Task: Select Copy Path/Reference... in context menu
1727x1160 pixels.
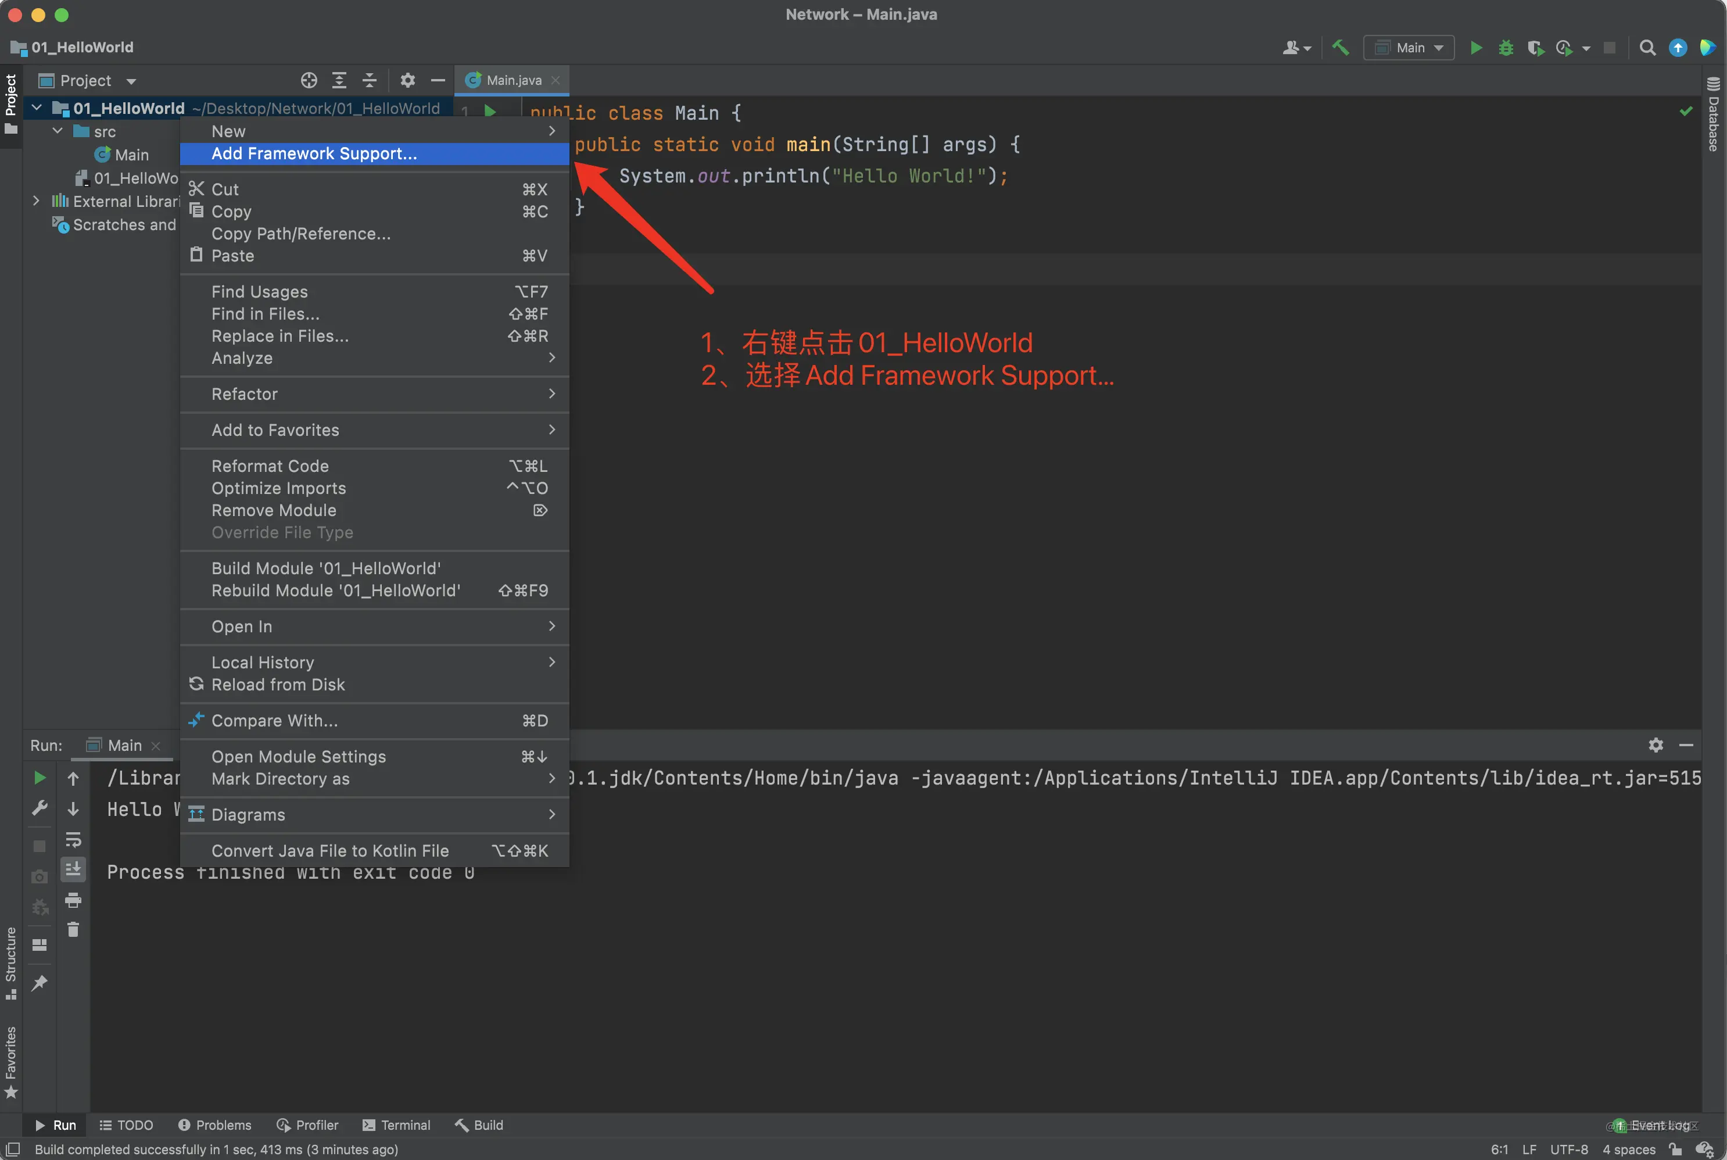Action: pyautogui.click(x=374, y=234)
